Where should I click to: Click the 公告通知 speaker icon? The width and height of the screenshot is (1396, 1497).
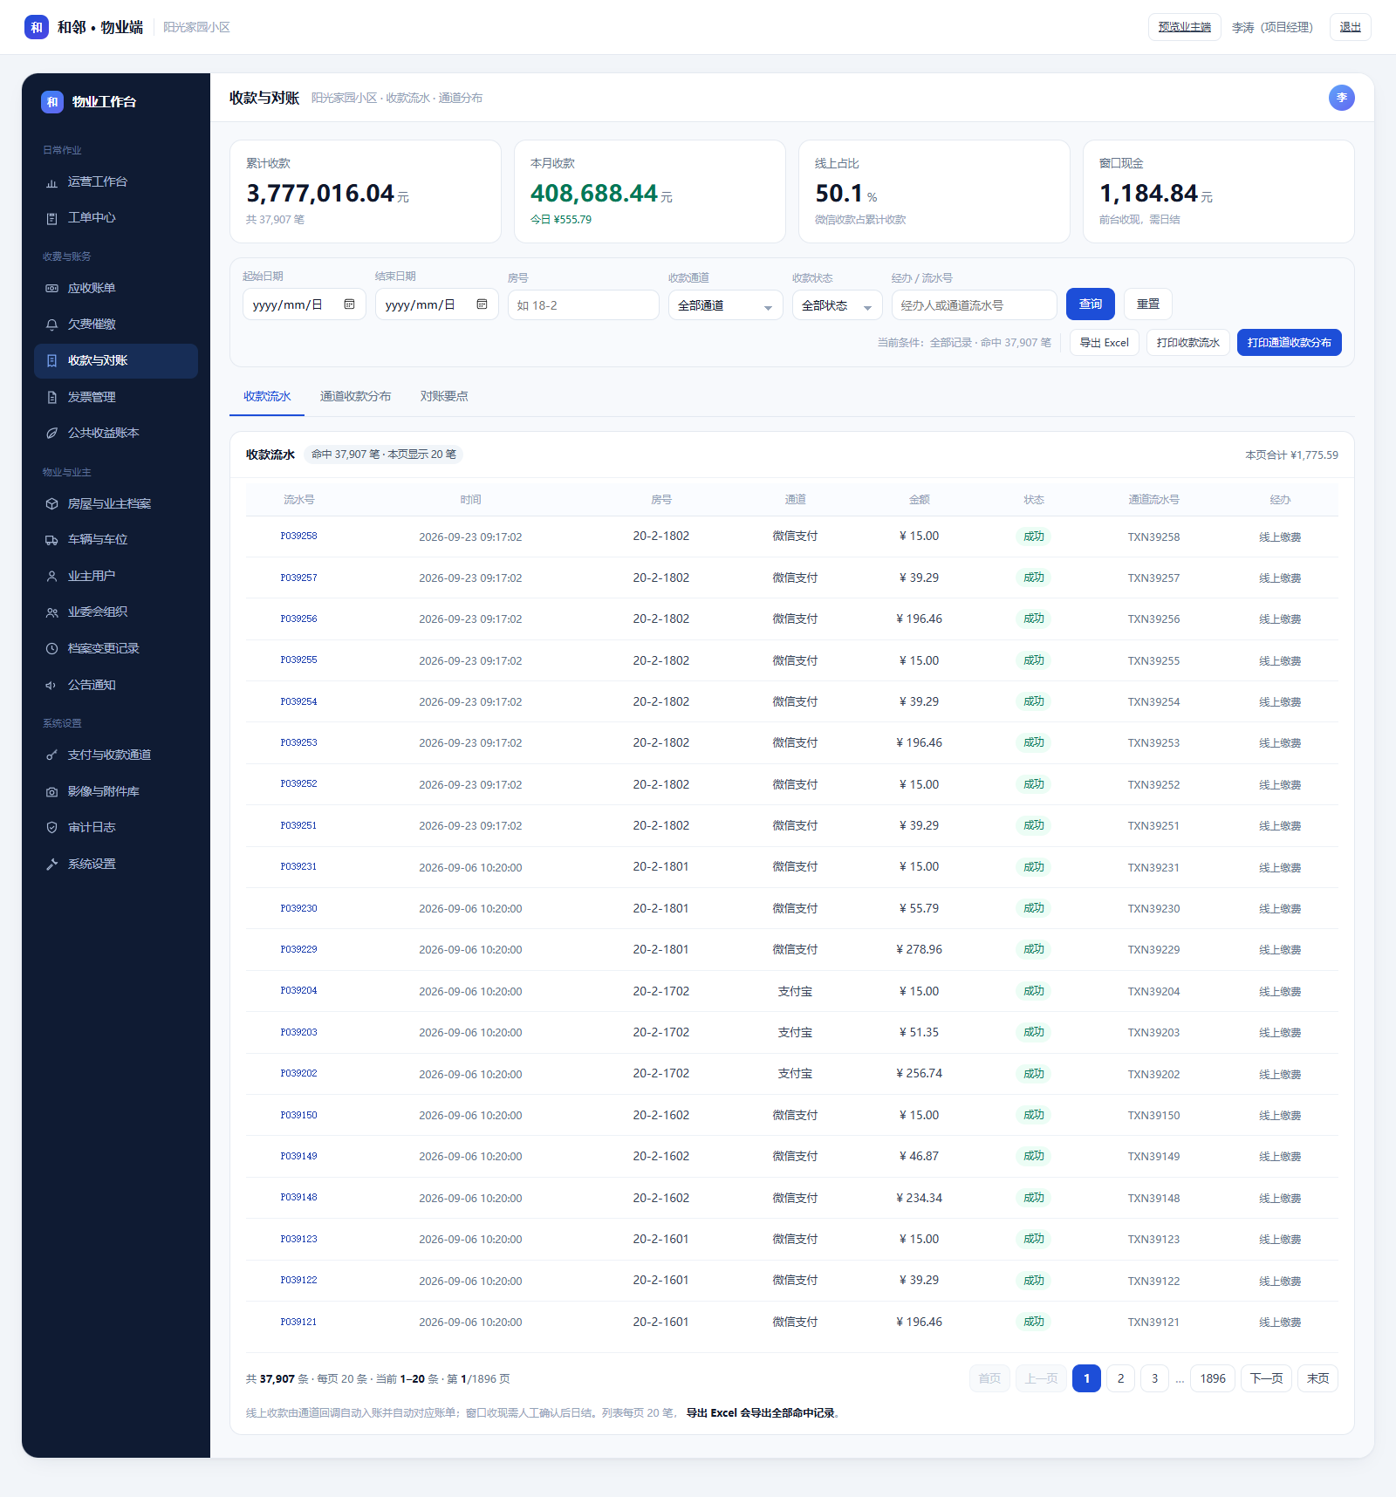51,686
